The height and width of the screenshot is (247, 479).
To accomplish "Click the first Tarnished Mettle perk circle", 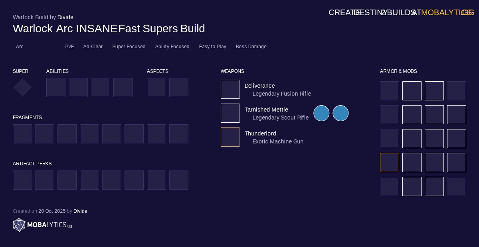I will pyautogui.click(x=321, y=113).
